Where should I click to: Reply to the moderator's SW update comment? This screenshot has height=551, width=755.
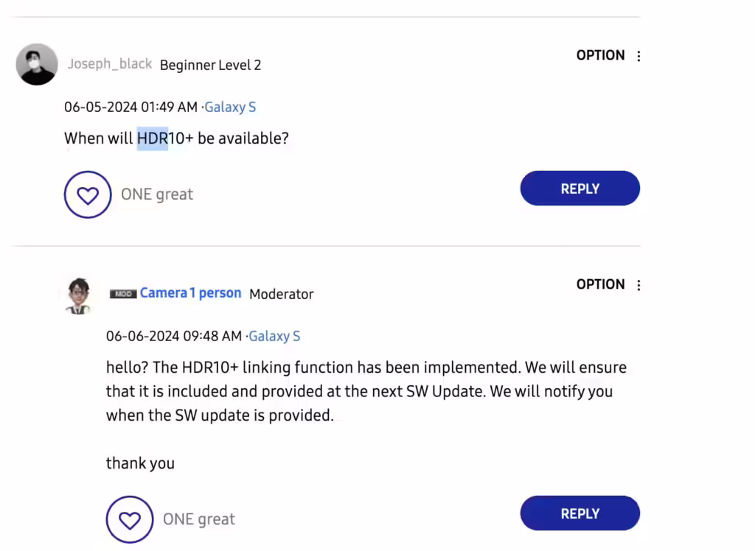(x=580, y=513)
